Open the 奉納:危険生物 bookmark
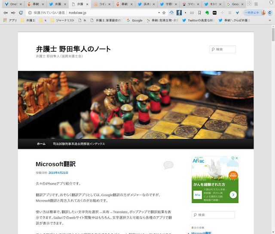 (162, 20)
